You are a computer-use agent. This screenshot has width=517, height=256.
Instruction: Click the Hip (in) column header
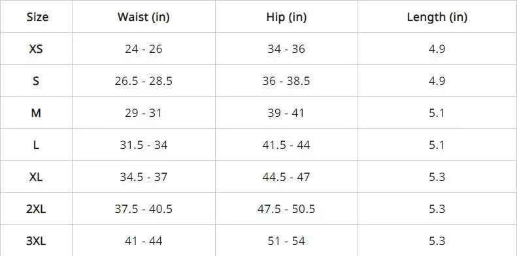tap(286, 17)
